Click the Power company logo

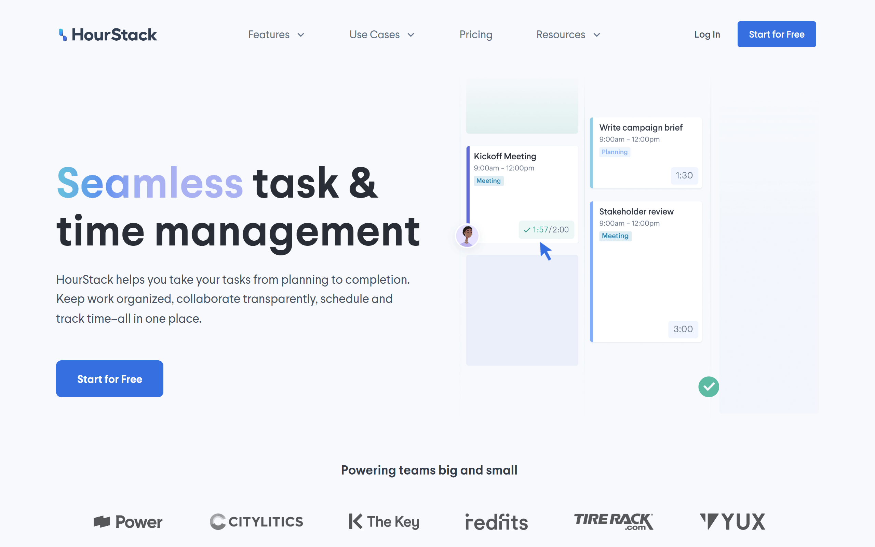point(128,522)
